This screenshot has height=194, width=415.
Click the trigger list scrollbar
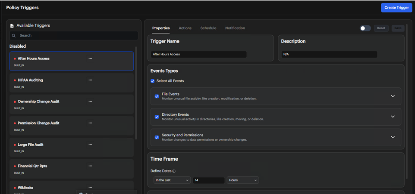pos(136,93)
